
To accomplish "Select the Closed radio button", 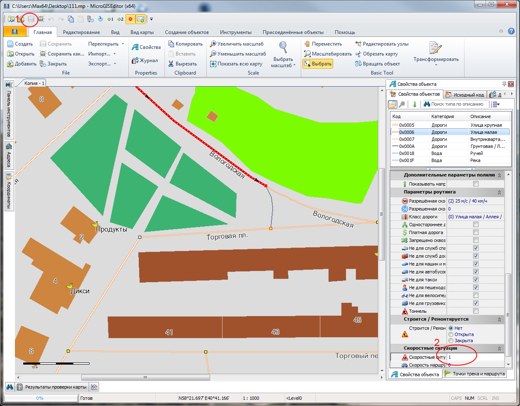I will tap(451, 341).
